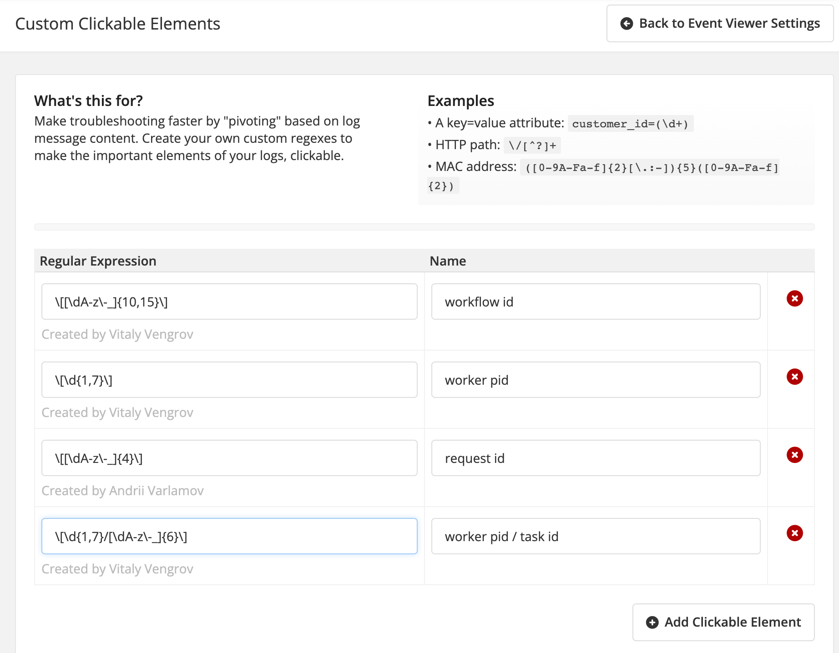
Task: Add a new clickable element
Action: coord(723,623)
